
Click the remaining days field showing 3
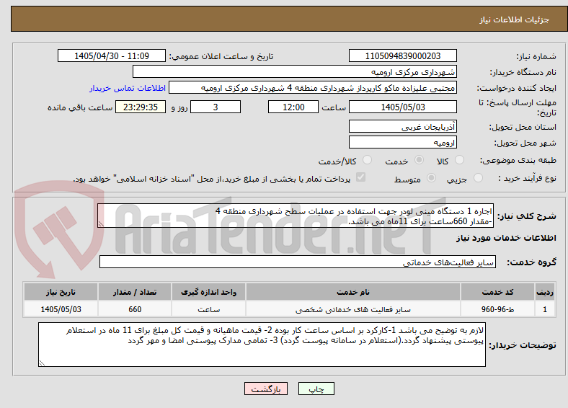[x=216, y=107]
